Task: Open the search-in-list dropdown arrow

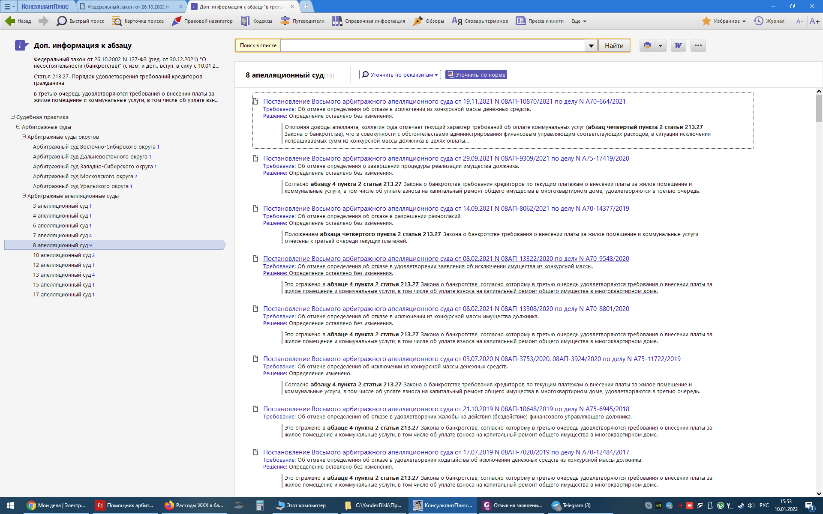Action: tap(591, 45)
